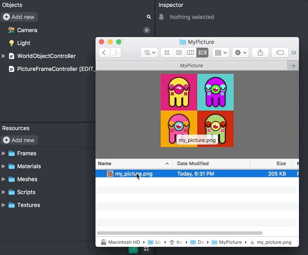This screenshot has width=308, height=255.
Task: Expand the Textures folder
Action: pyautogui.click(x=4, y=205)
